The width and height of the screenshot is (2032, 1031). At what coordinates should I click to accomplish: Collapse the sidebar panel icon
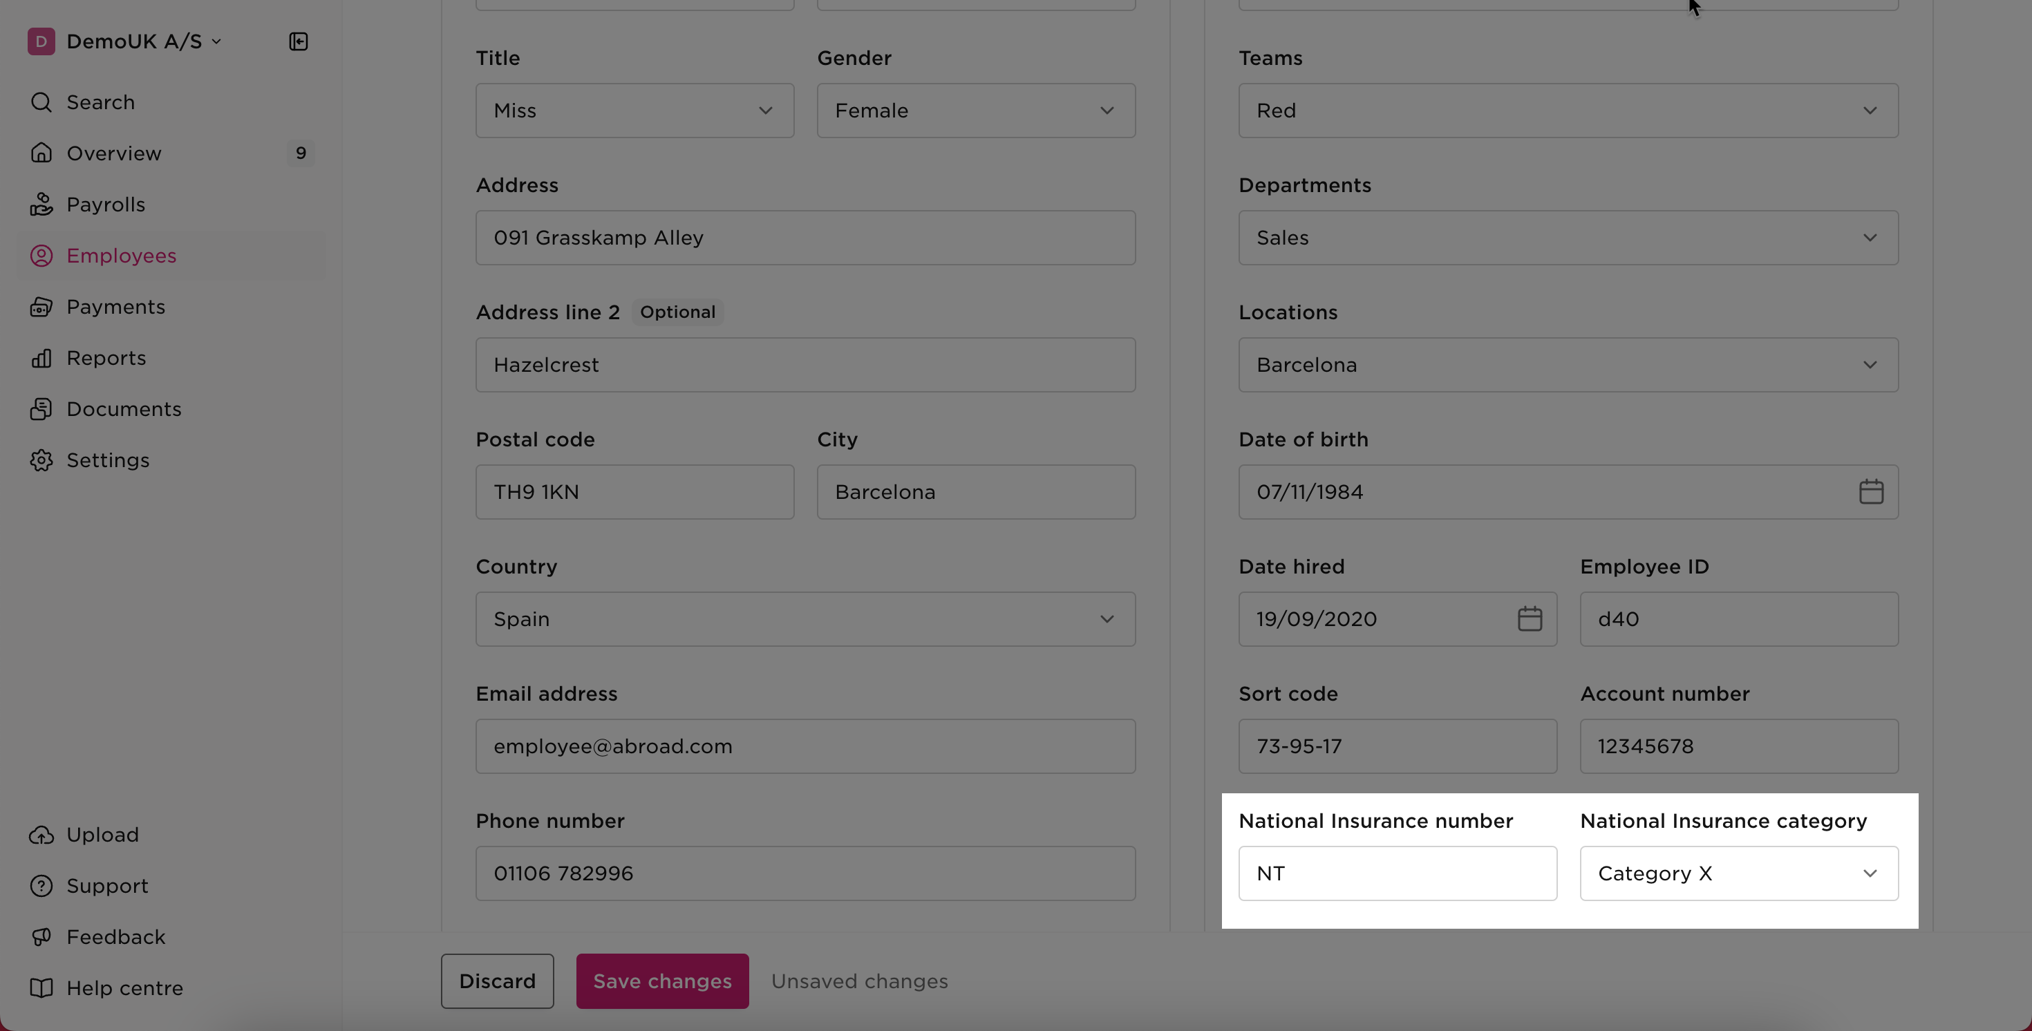(298, 41)
